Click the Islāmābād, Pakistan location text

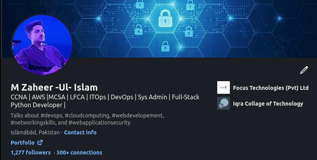click(35, 132)
